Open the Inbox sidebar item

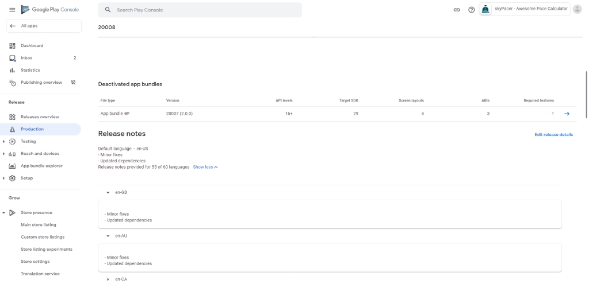26,58
